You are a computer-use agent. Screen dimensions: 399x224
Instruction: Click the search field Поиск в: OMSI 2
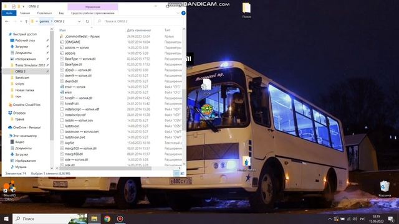point(139,21)
